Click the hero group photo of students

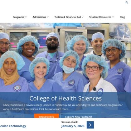coord(65,57)
